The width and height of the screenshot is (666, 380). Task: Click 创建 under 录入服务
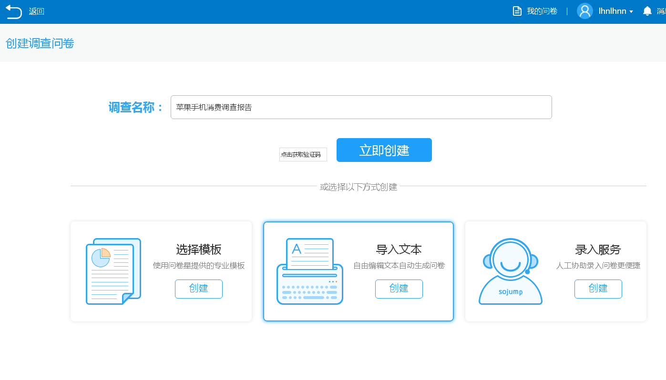click(x=598, y=289)
